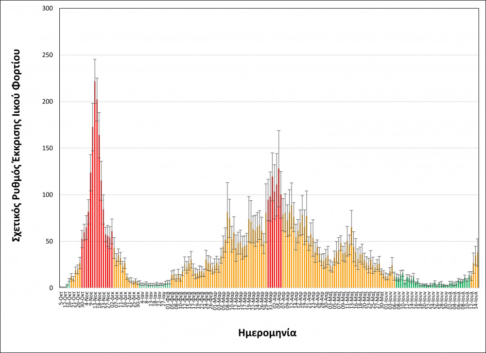The image size is (486, 353).
Task: Pick the 100 label on the y-axis
Action: pos(47,195)
